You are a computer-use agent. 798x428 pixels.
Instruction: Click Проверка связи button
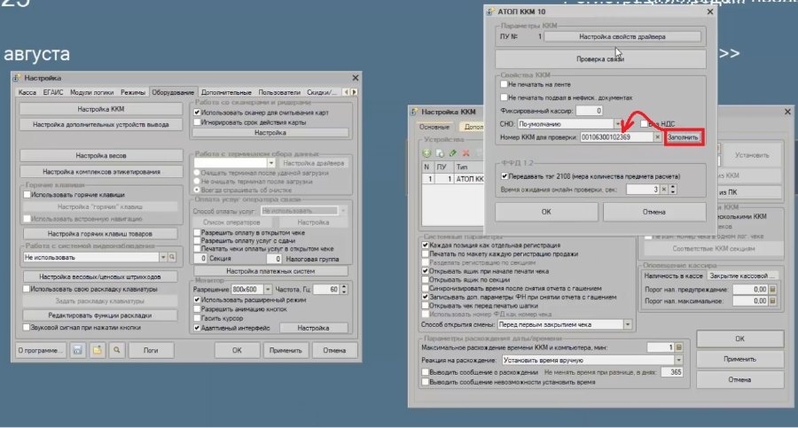click(x=600, y=59)
